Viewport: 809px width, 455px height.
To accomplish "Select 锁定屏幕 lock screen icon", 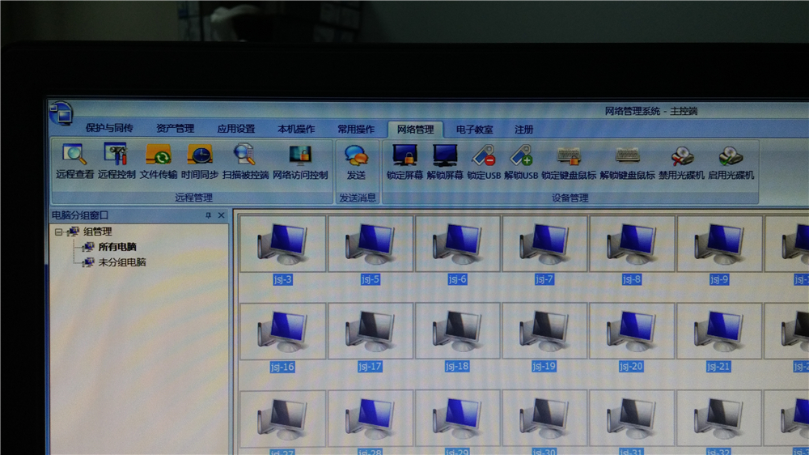I will pos(404,160).
